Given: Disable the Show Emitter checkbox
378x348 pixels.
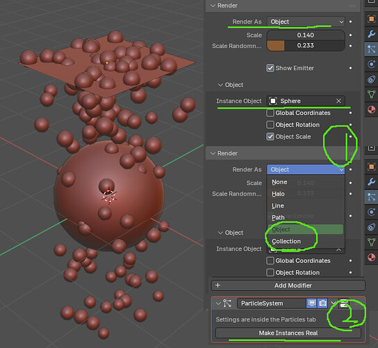Looking at the screenshot, I should point(270,68).
